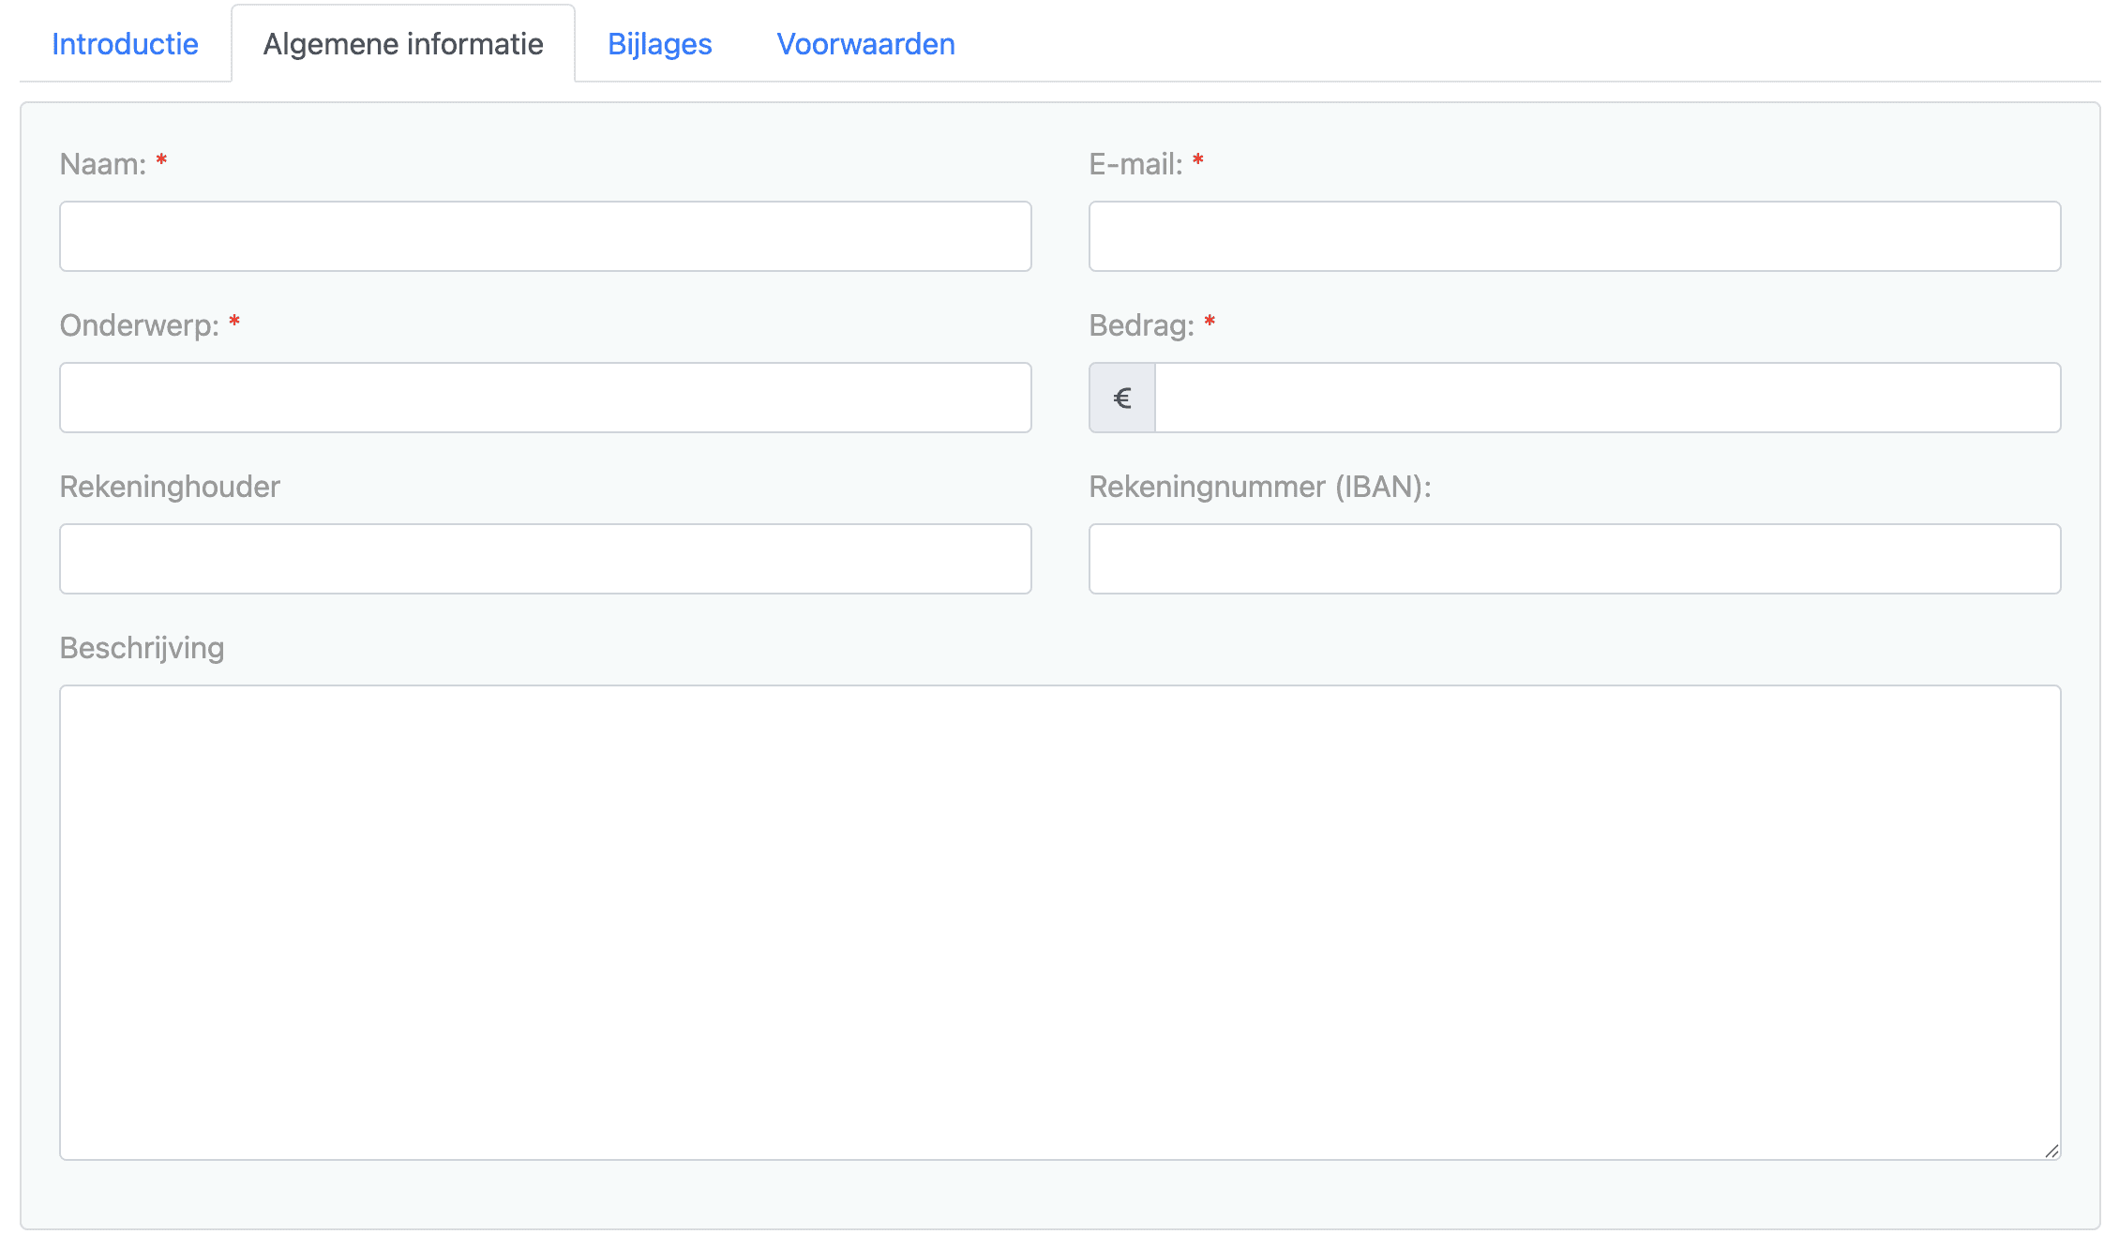Click the Bedrag amount field
This screenshot has width=2119, height=1249.
(x=1607, y=398)
